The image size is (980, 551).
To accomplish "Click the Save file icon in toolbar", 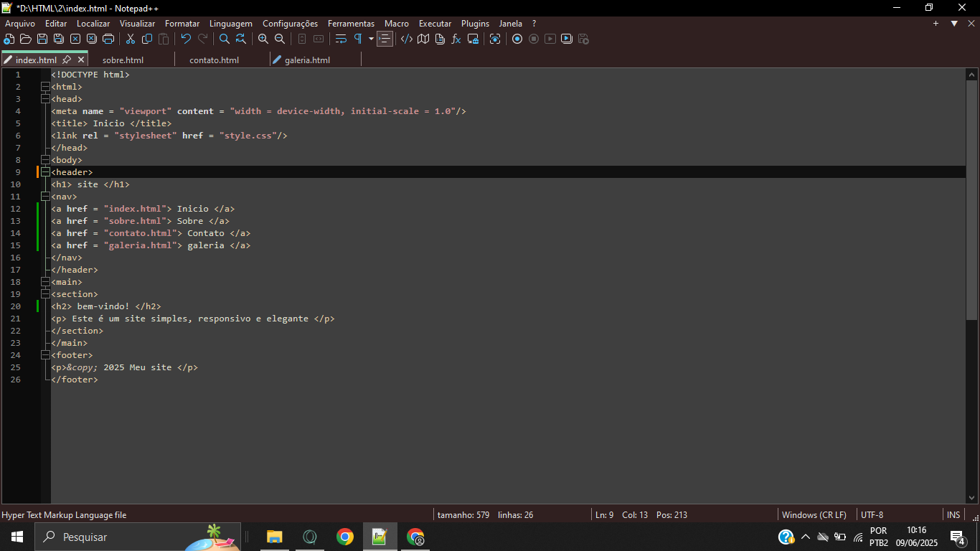I will [42, 39].
